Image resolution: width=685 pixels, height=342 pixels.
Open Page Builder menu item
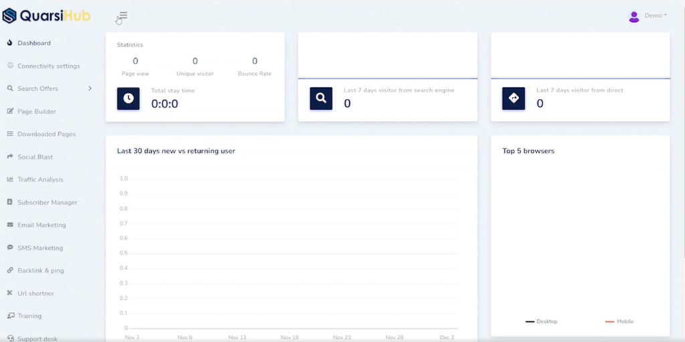[x=37, y=112]
